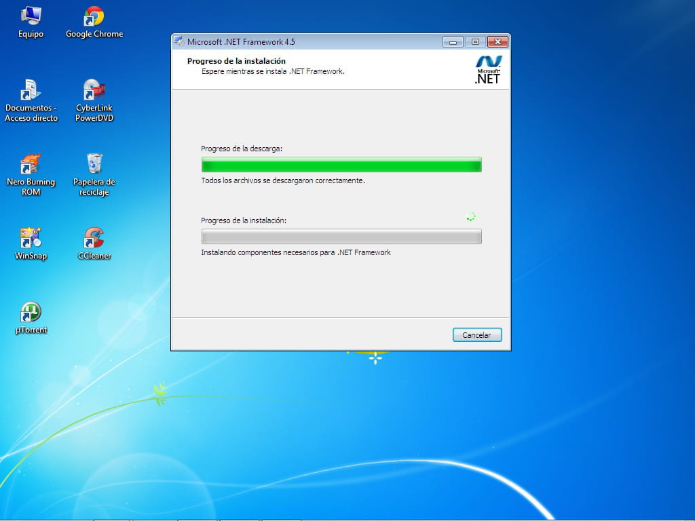Click the Cancelar button in the installer
695x521 pixels.
(476, 335)
